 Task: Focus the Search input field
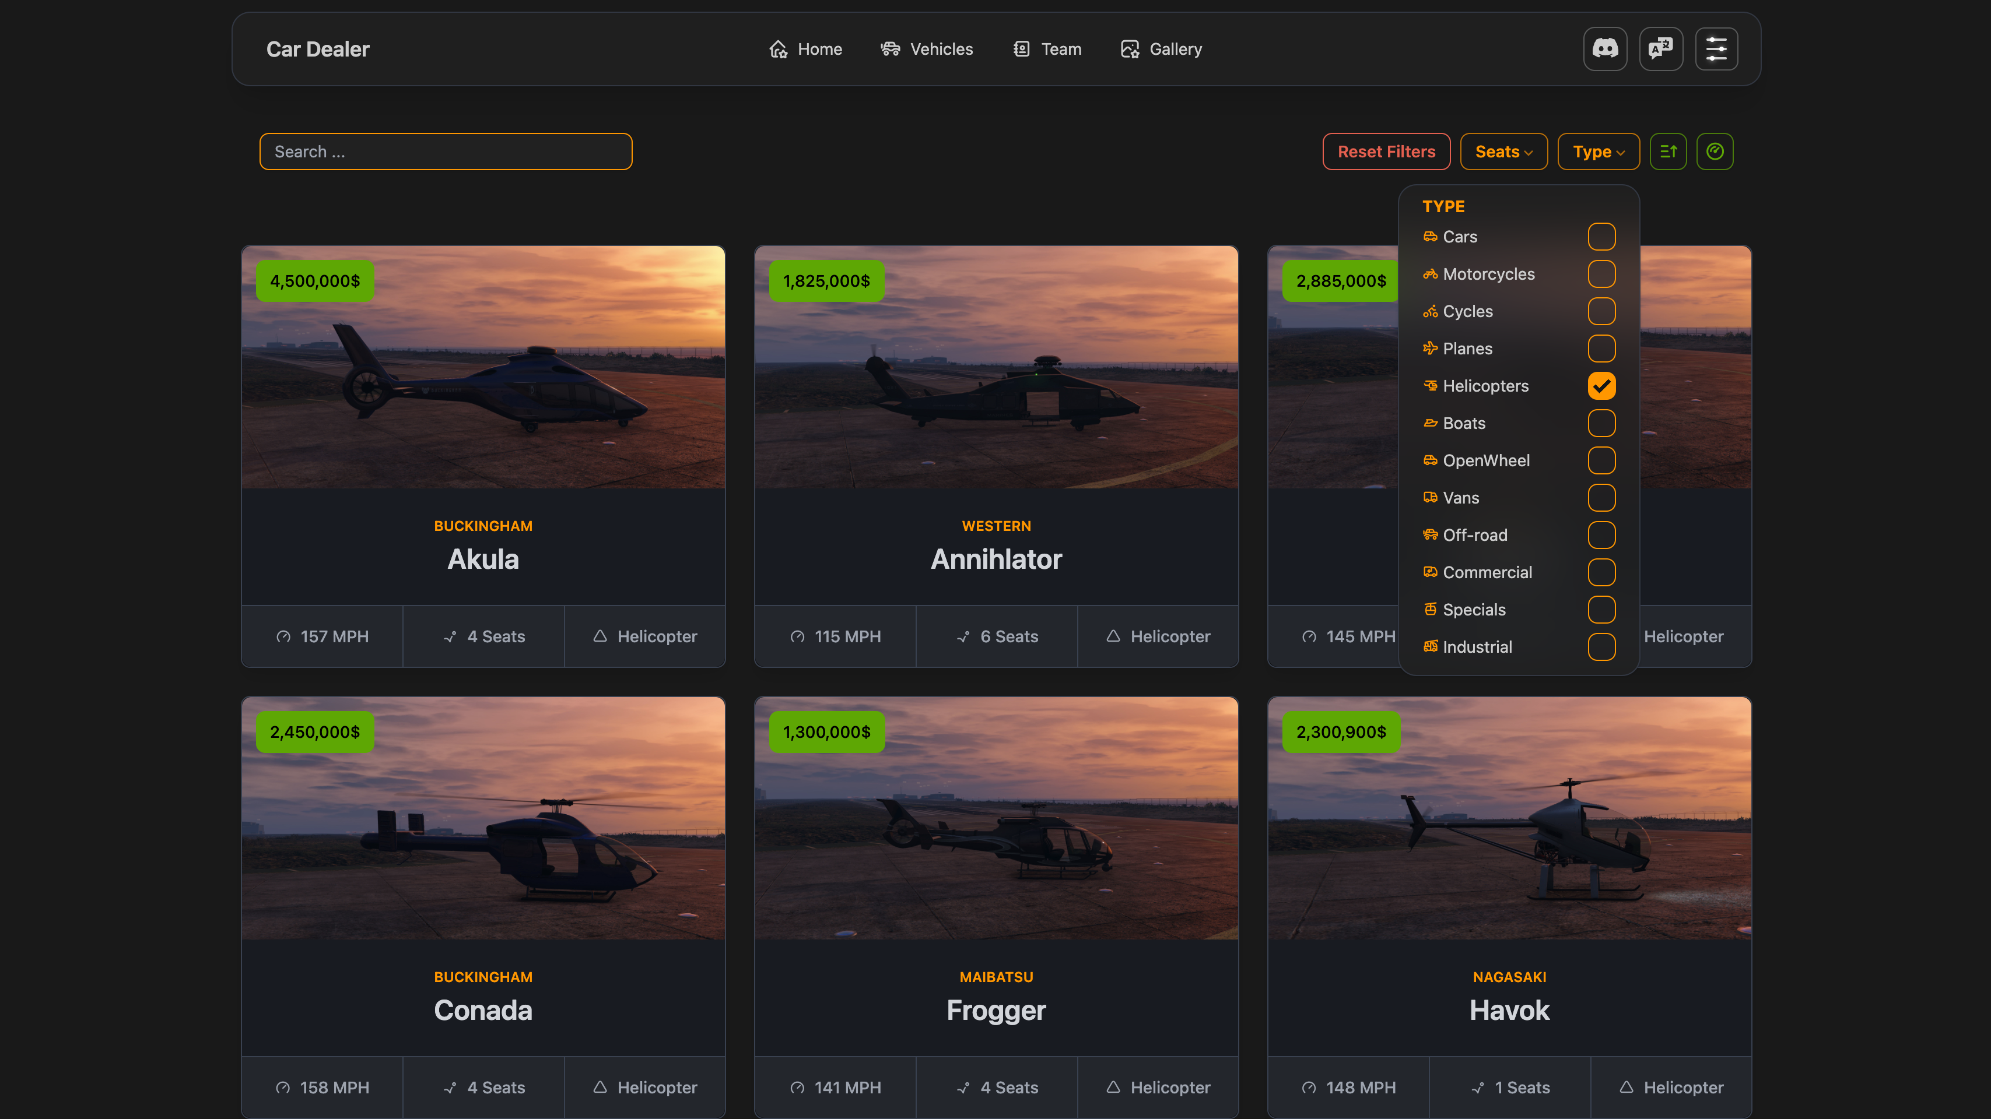coord(445,152)
